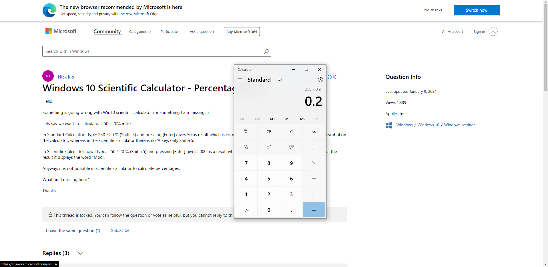Maximize the Calculator window
This screenshot has width=548, height=267.
306,69
